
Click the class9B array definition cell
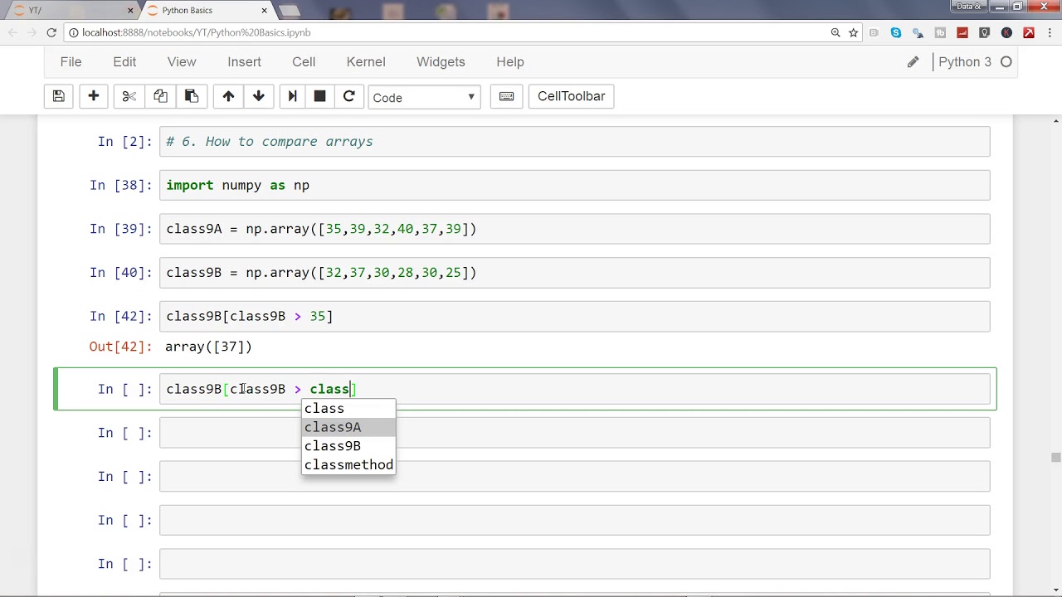tap(574, 273)
